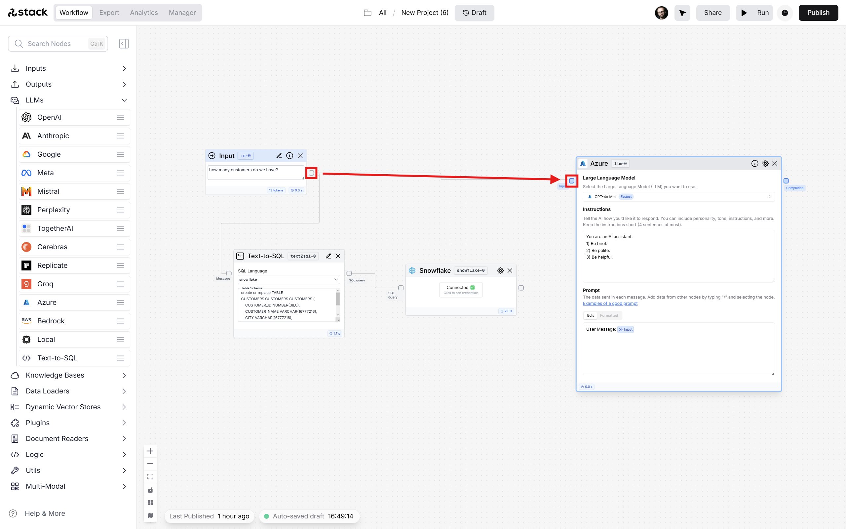Choose the Cerebras node
Image resolution: width=846 pixels, height=529 pixels.
tap(74, 247)
